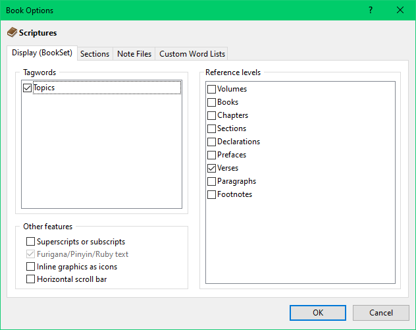Close the Book Options dialog
The height and width of the screenshot is (330, 416).
click(x=400, y=10)
